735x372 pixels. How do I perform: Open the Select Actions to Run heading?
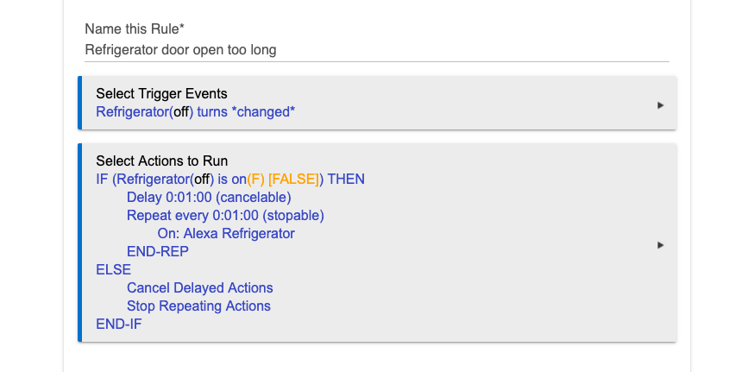(x=161, y=161)
